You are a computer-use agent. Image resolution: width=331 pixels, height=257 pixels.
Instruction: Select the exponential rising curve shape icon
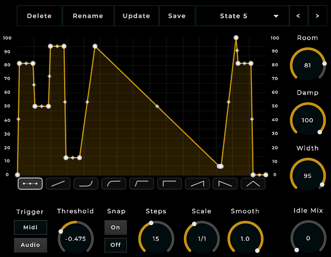[x=86, y=183]
